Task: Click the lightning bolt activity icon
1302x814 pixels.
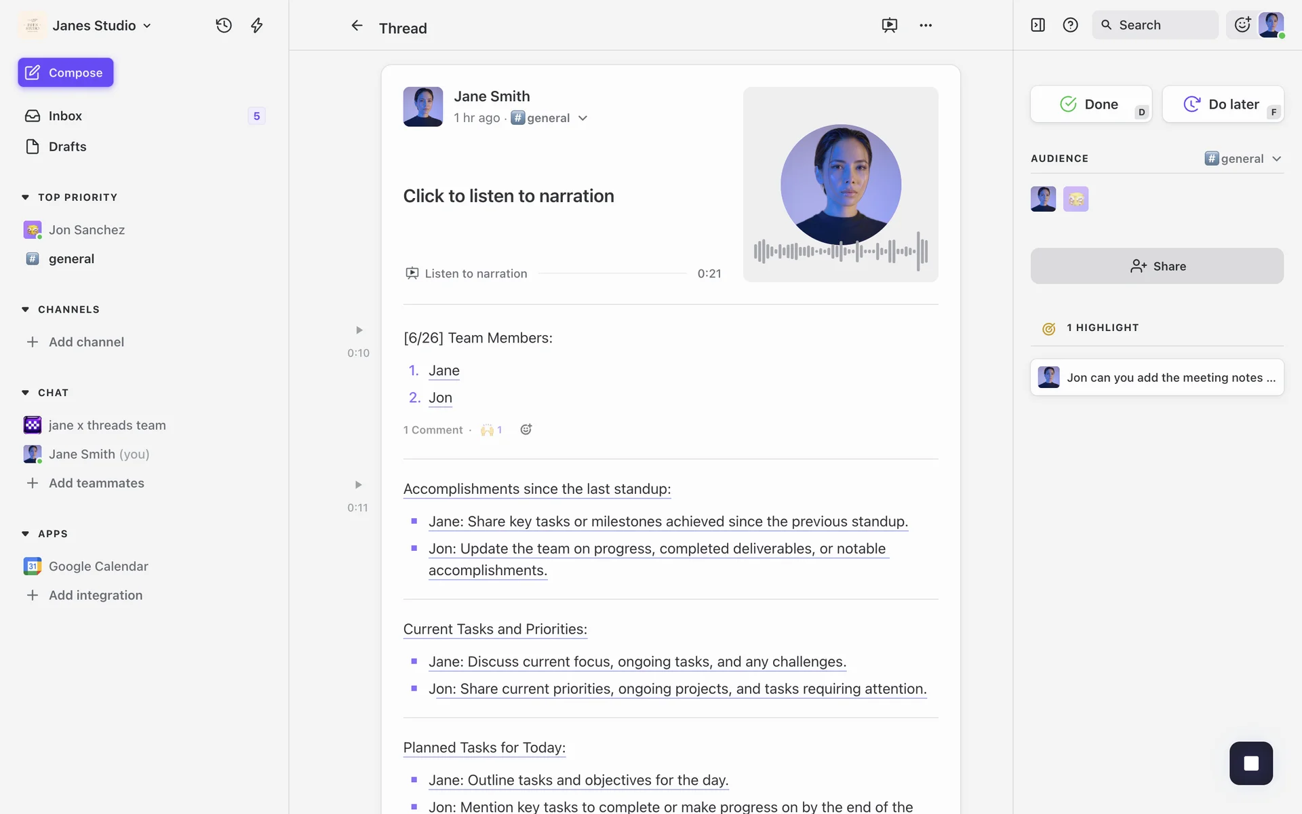Action: (x=256, y=26)
